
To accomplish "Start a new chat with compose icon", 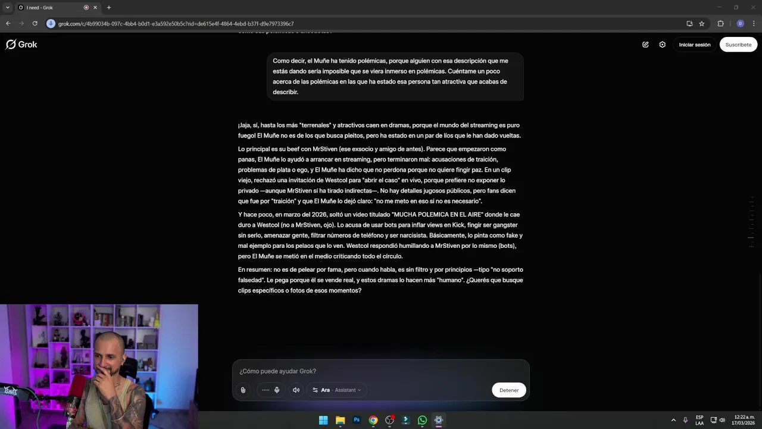I will pyautogui.click(x=645, y=45).
